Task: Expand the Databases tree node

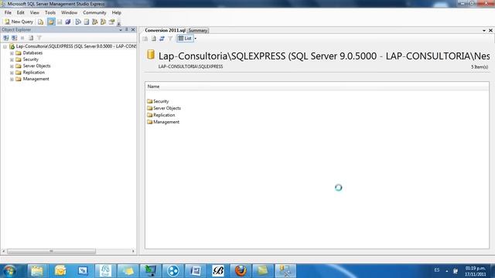Action: click(12, 53)
